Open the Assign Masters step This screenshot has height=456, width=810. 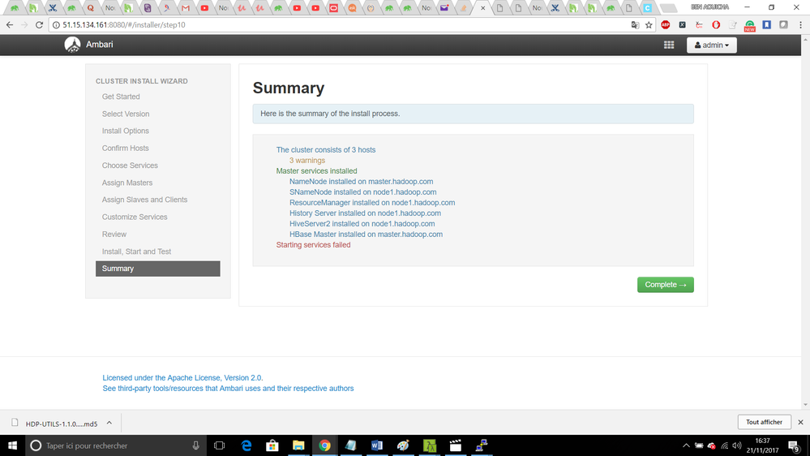pos(127,183)
